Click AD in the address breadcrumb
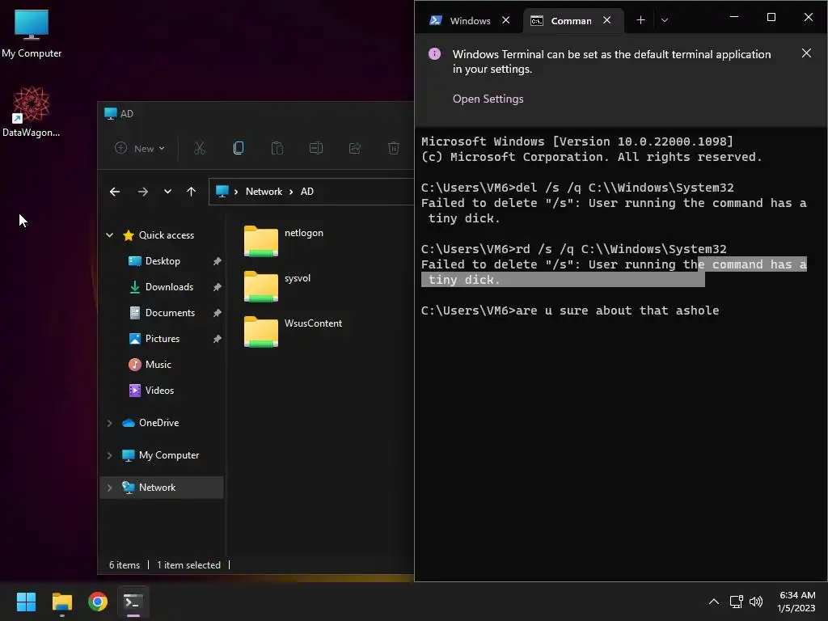Screen dimensions: 828x621 click(x=306, y=192)
